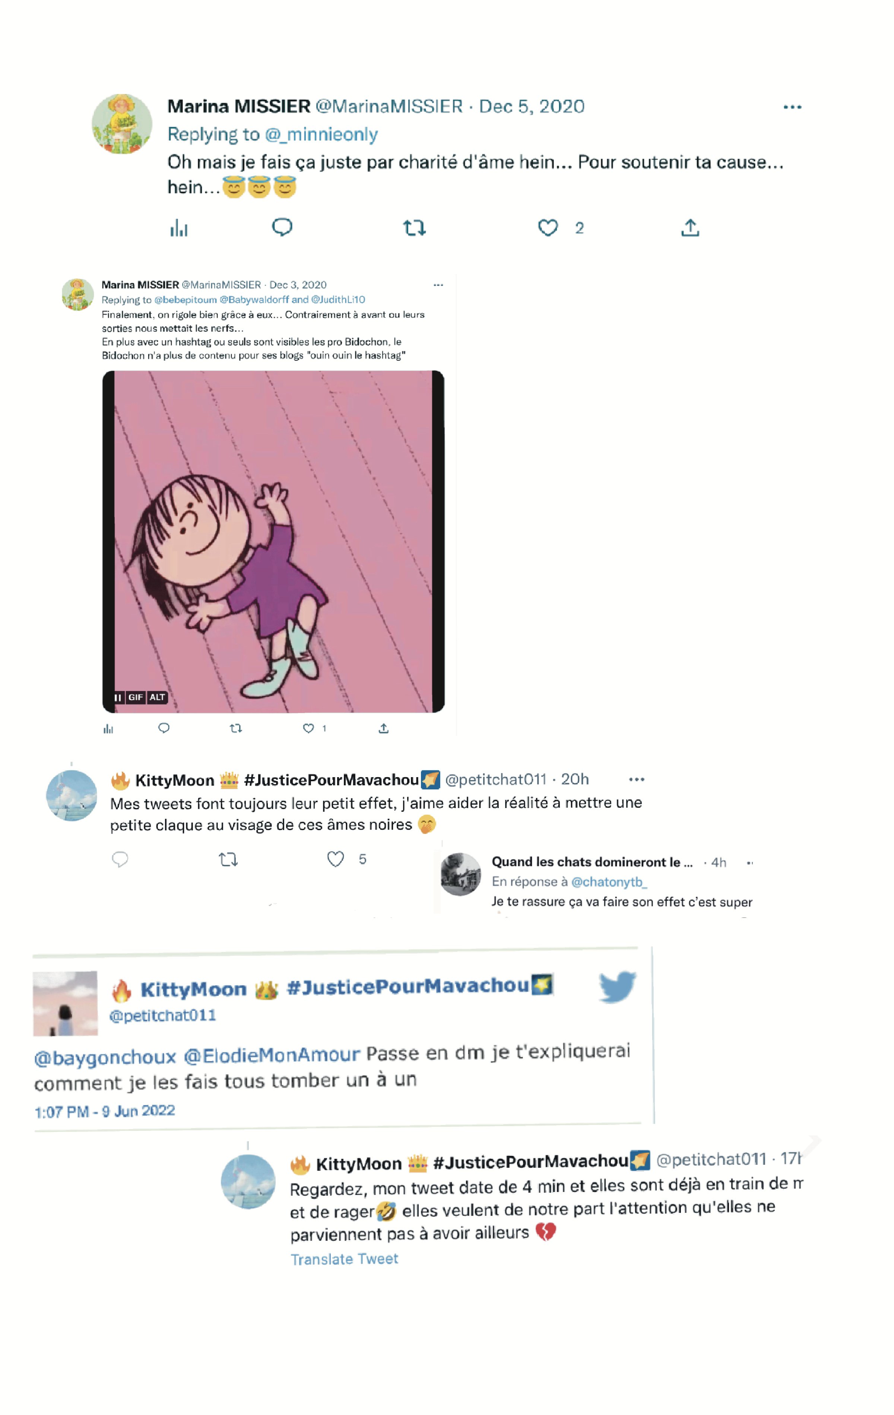Open the dancing Peanuts GIF thumbnail
Viewport: 894px width, 1415px height.
273,541
